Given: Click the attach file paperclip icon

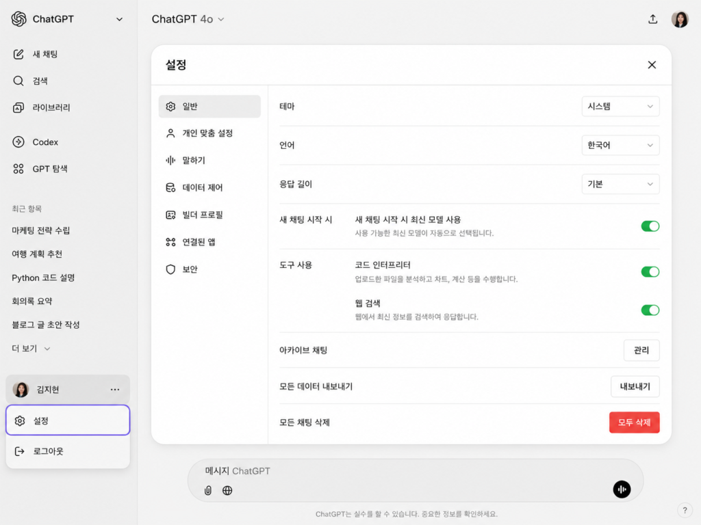Looking at the screenshot, I should tap(208, 490).
